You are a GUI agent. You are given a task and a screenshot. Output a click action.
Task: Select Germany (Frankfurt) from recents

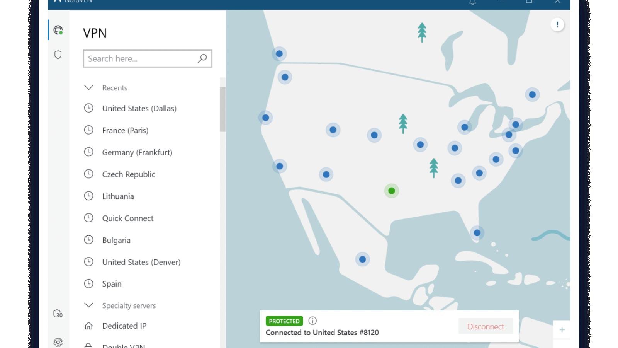pos(137,152)
